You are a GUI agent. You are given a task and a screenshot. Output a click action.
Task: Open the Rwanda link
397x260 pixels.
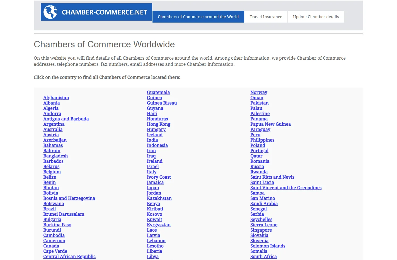click(259, 172)
